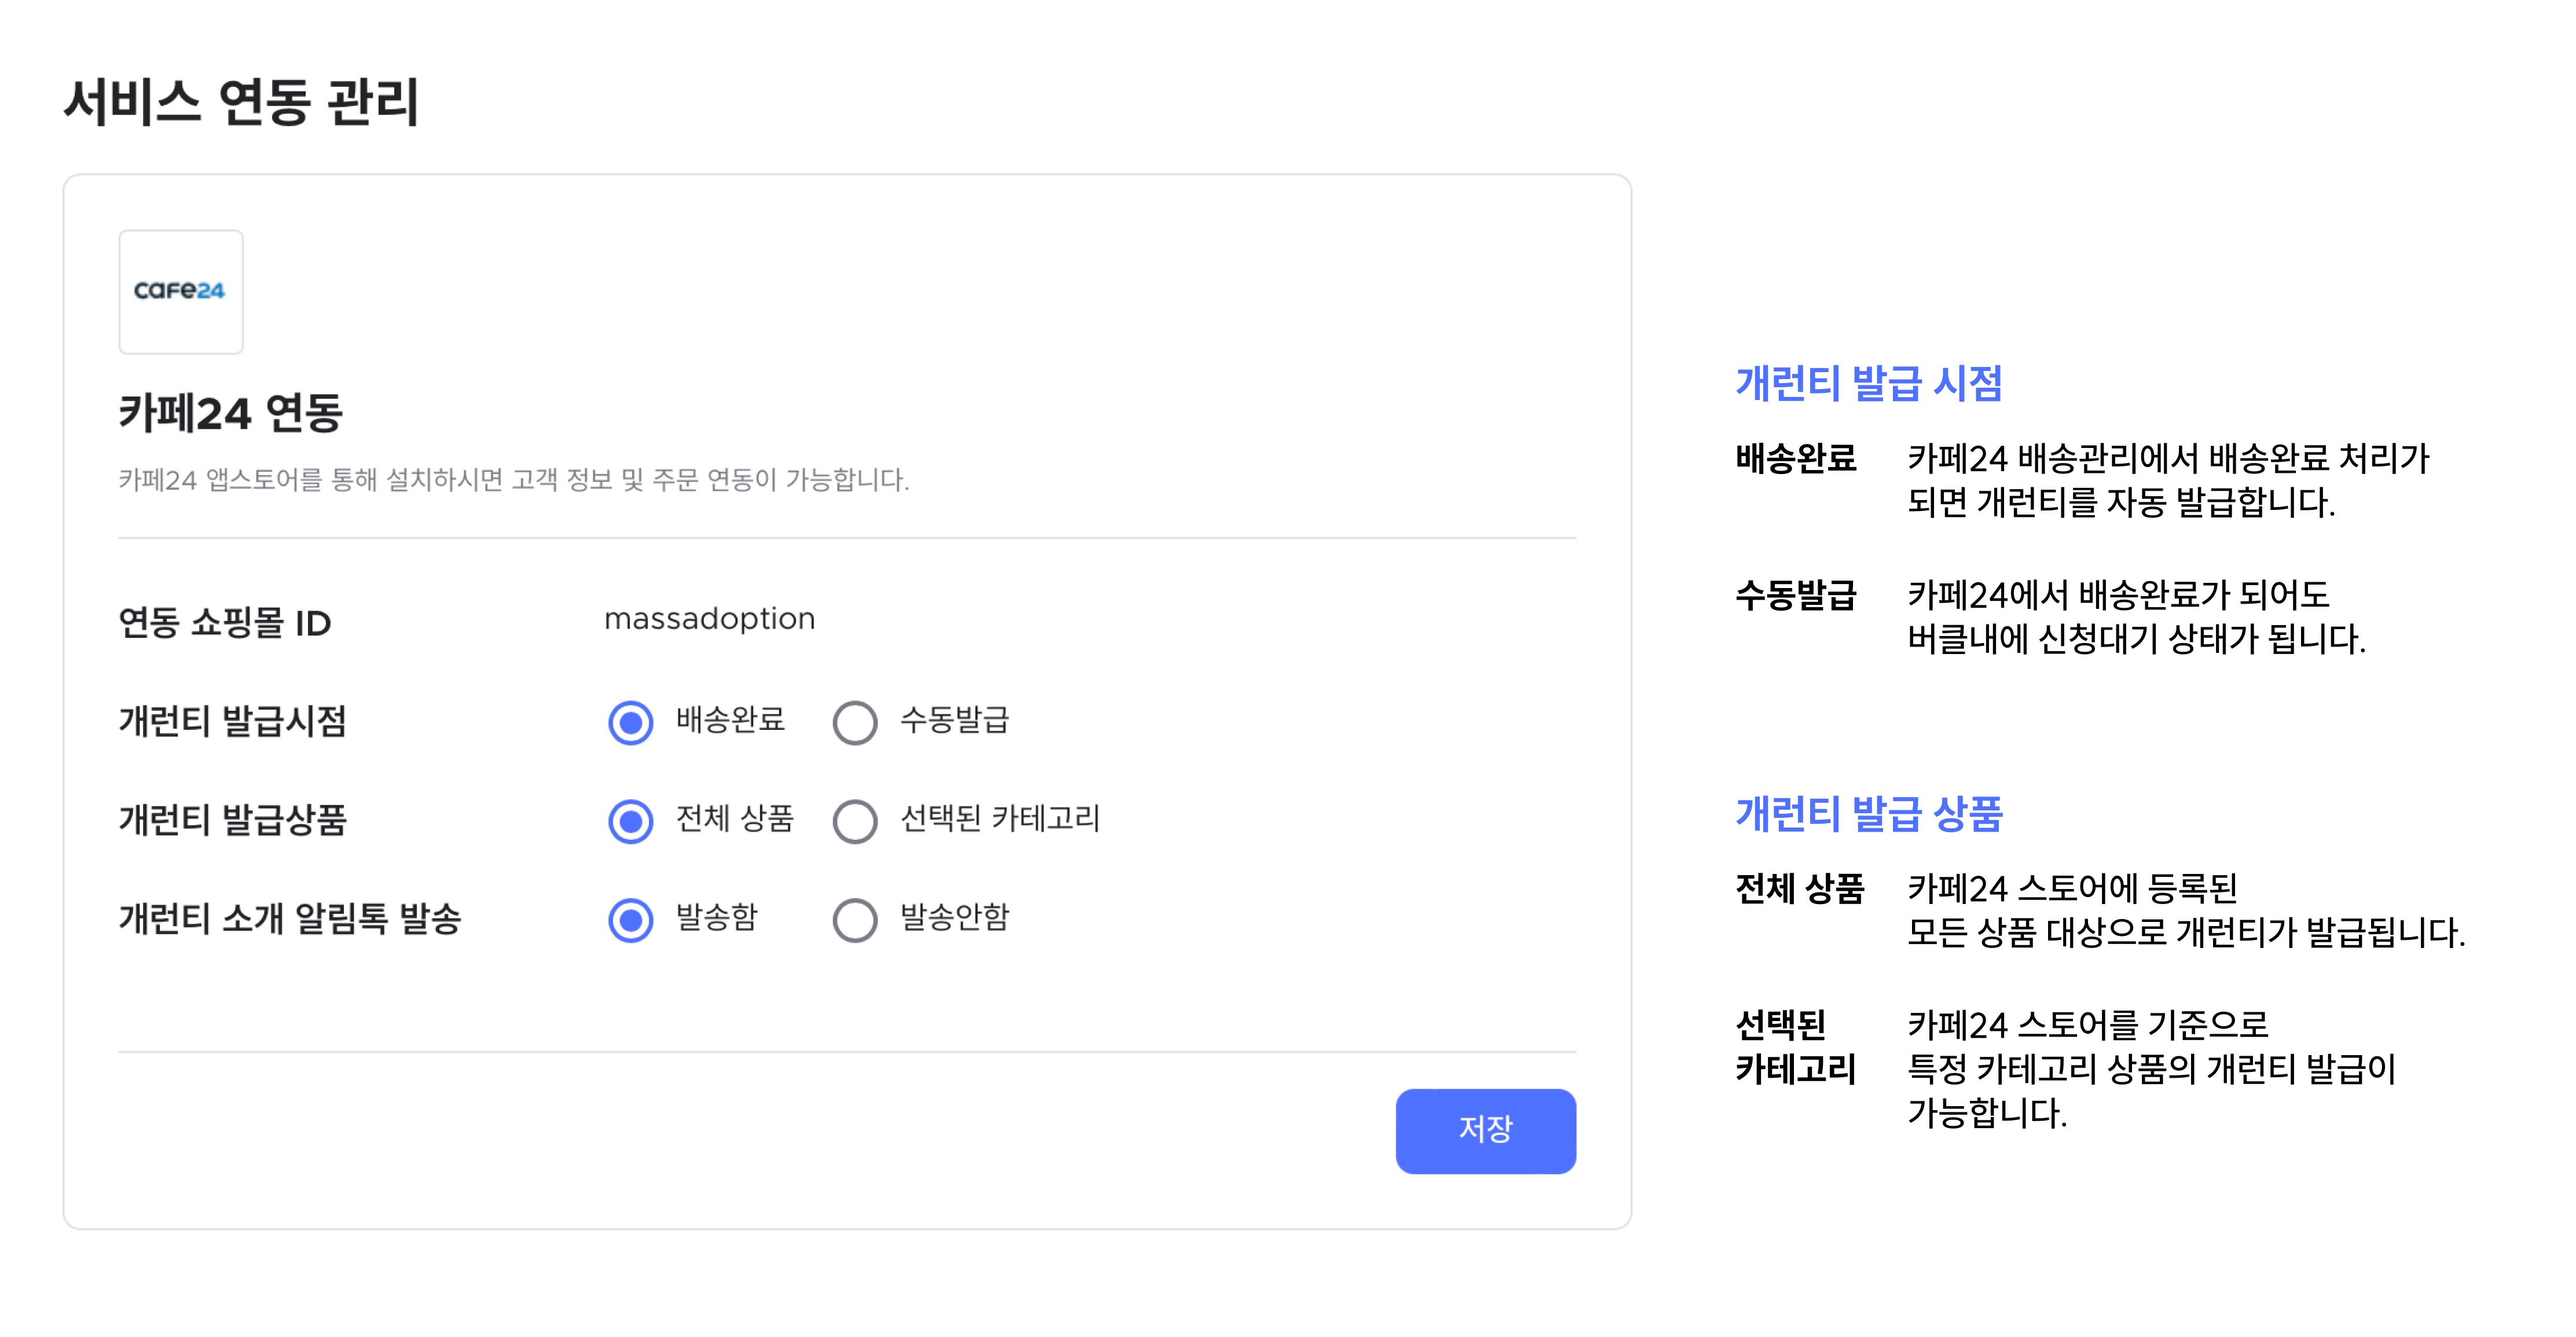Click the 개런티 발급 상품 help heading
Image resolution: width=2576 pixels, height=1337 pixels.
tap(1869, 813)
